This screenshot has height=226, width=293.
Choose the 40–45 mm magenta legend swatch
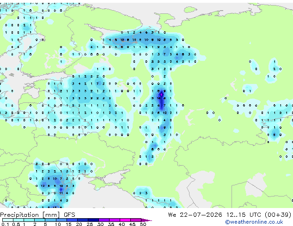[125, 220]
